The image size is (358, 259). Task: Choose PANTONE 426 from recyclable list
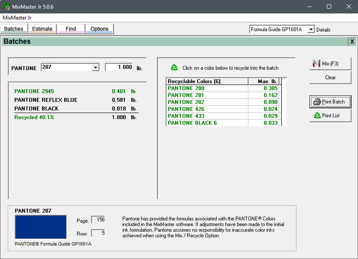click(186, 109)
